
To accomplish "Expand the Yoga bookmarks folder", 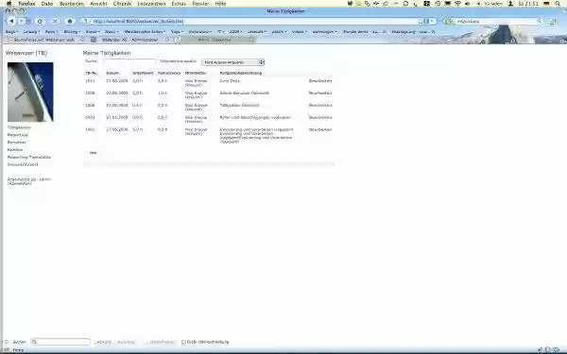I will (177, 32).
